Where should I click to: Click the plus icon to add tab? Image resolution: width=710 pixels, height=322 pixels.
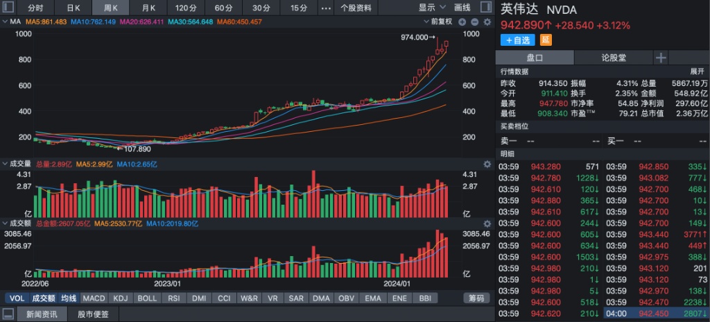click(661, 58)
